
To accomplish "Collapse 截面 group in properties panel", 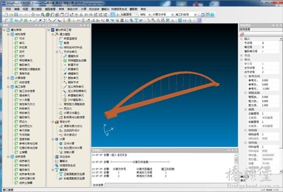I will coord(245,109).
